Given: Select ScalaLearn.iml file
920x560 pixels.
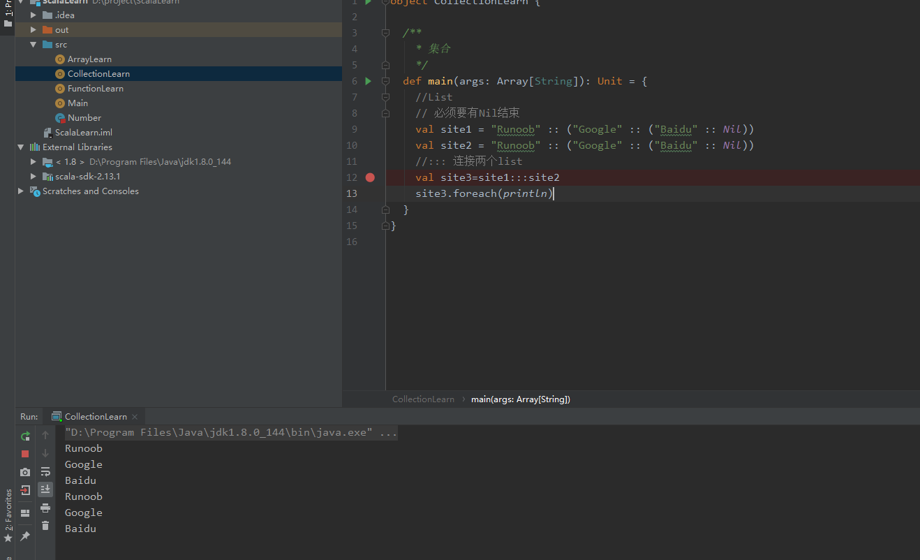Looking at the screenshot, I should [x=84, y=132].
